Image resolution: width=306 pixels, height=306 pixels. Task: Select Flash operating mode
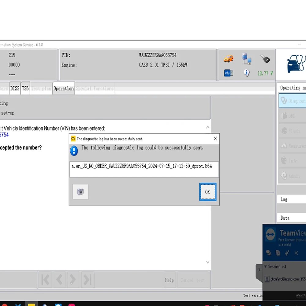click(x=292, y=131)
